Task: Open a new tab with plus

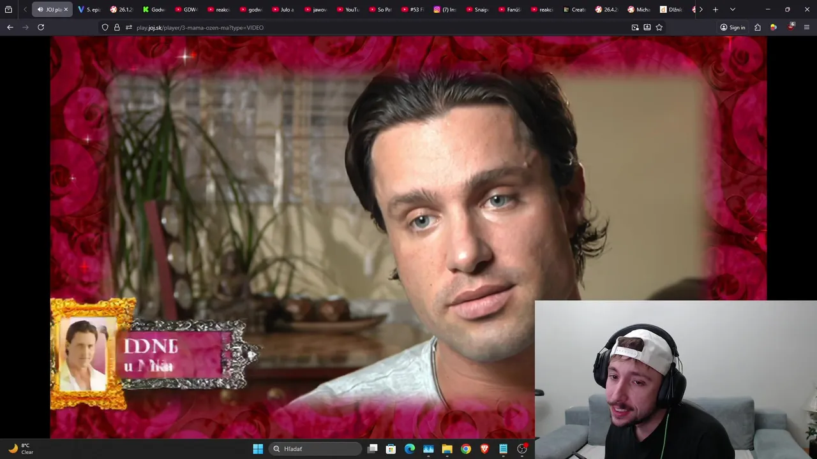Action: click(x=716, y=10)
